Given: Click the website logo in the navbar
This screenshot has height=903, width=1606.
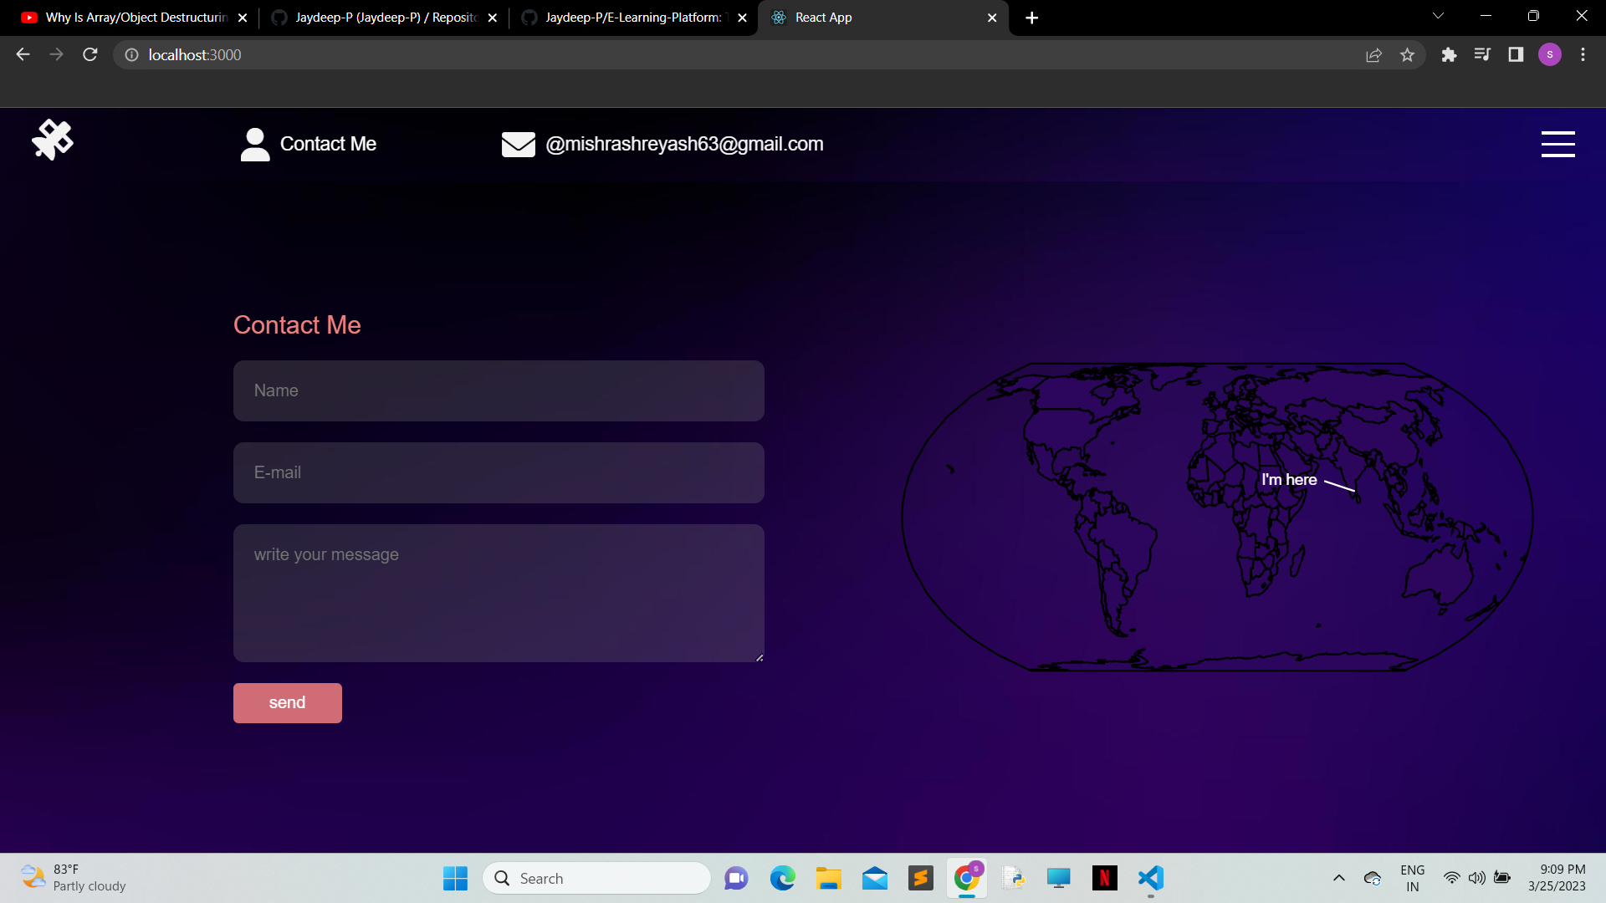Looking at the screenshot, I should tap(53, 139).
